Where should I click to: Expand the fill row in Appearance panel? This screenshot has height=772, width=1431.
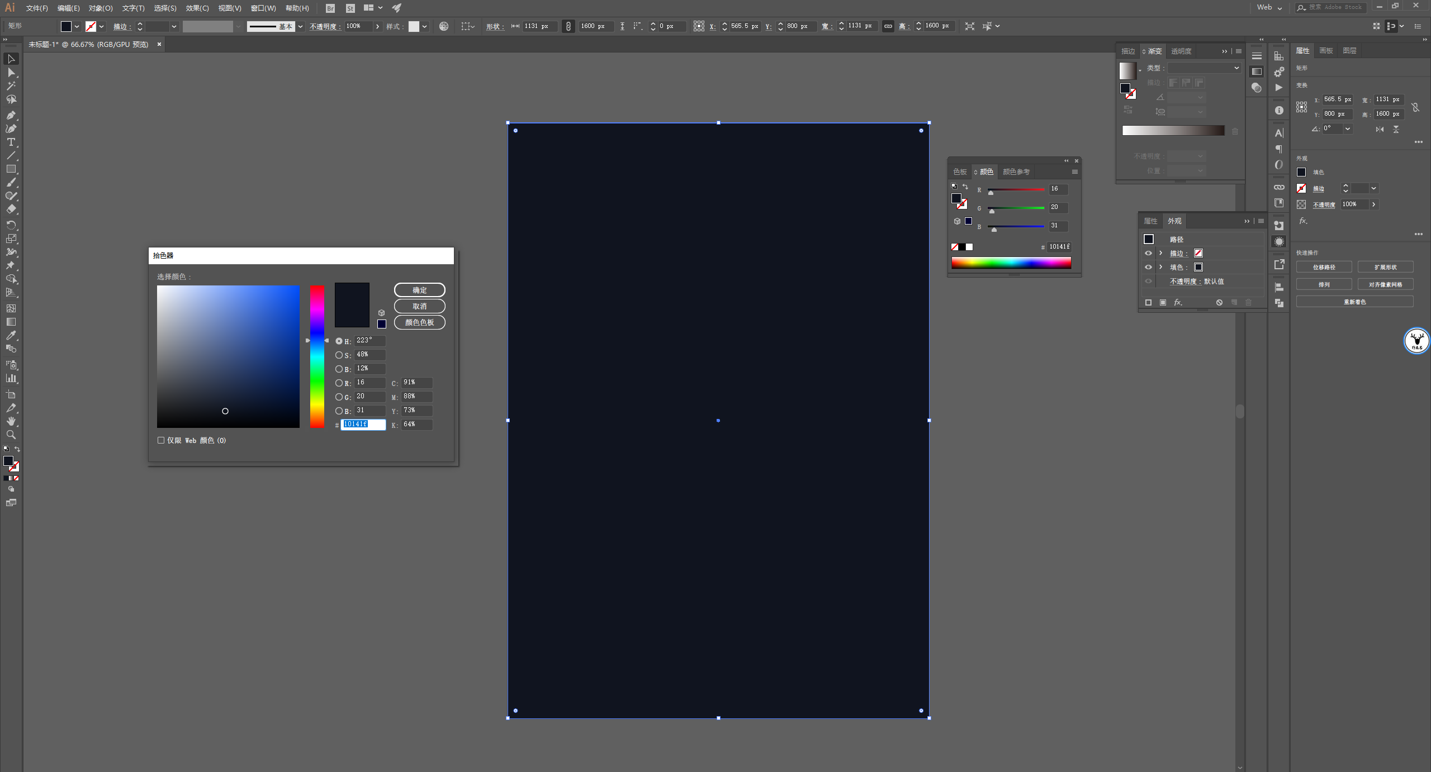[1161, 267]
